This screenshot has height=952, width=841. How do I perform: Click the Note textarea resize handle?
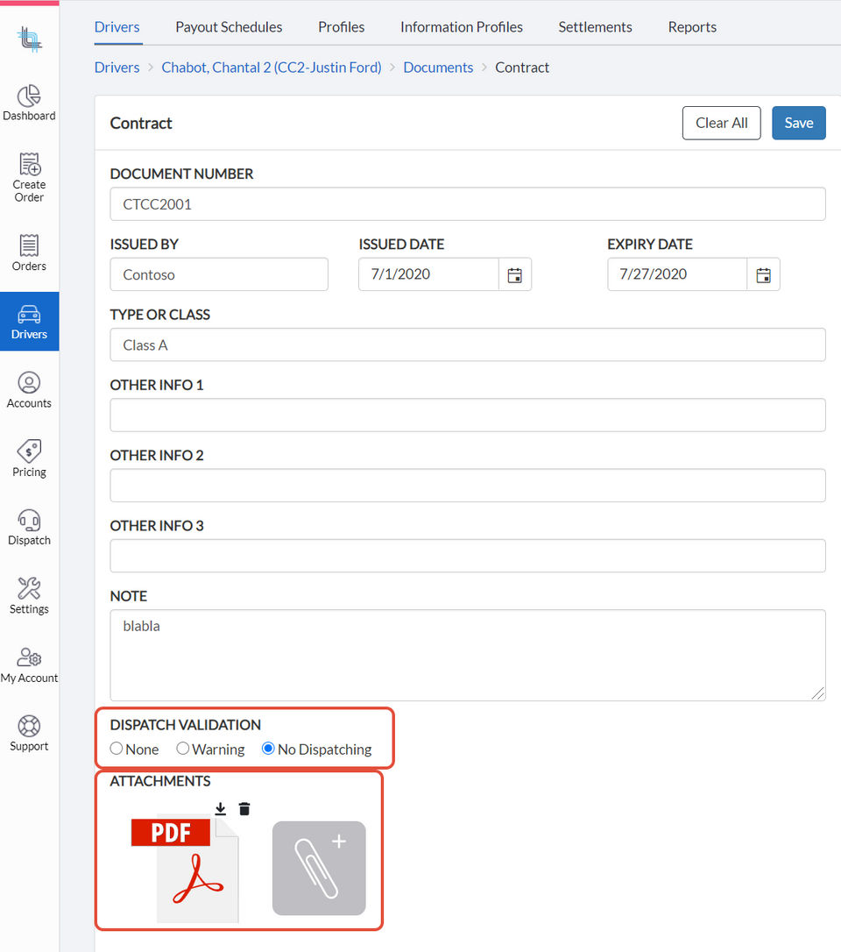(x=818, y=693)
